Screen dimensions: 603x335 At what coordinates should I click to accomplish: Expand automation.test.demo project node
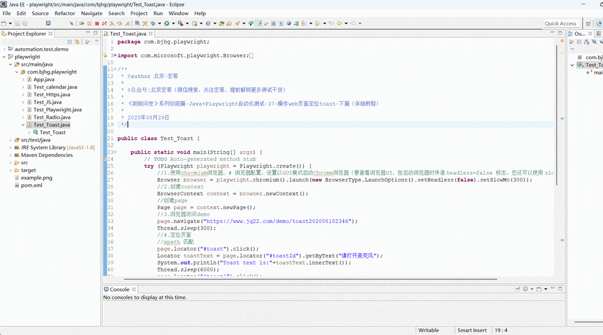tap(4, 49)
